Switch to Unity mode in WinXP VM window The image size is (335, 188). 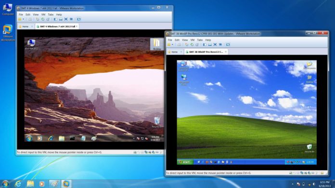[x=220, y=45]
